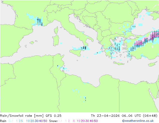The image size is (159, 123).
Task: Choose the Rain legend value 40
Action: [41, 121]
